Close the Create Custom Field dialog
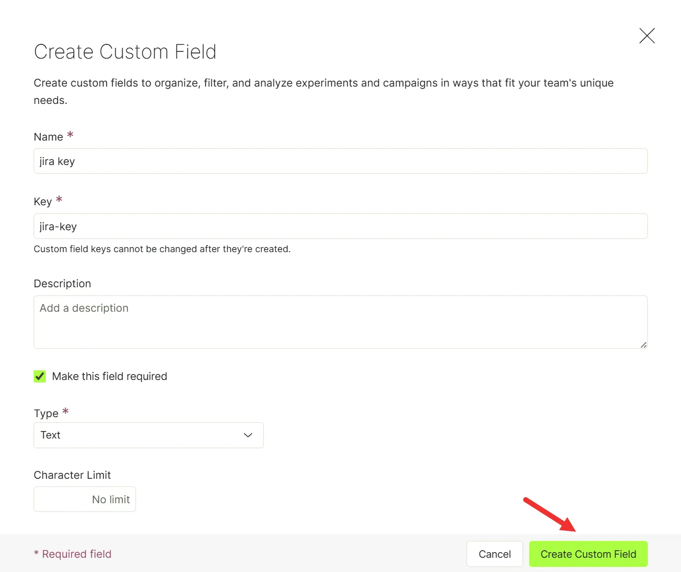This screenshot has height=572, width=681. point(647,36)
